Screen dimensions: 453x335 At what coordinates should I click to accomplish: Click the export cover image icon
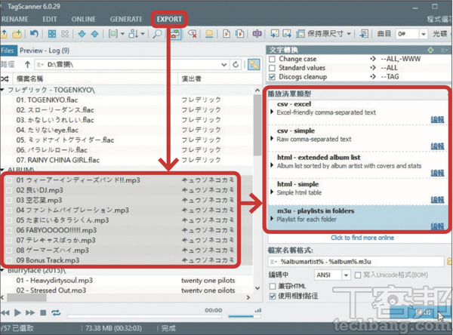point(287,34)
